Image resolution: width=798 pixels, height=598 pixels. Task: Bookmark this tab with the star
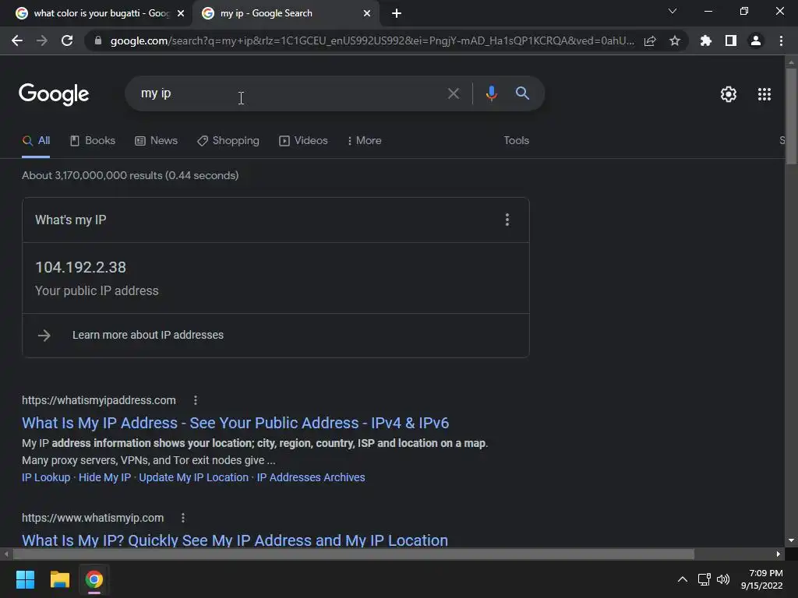click(x=675, y=40)
